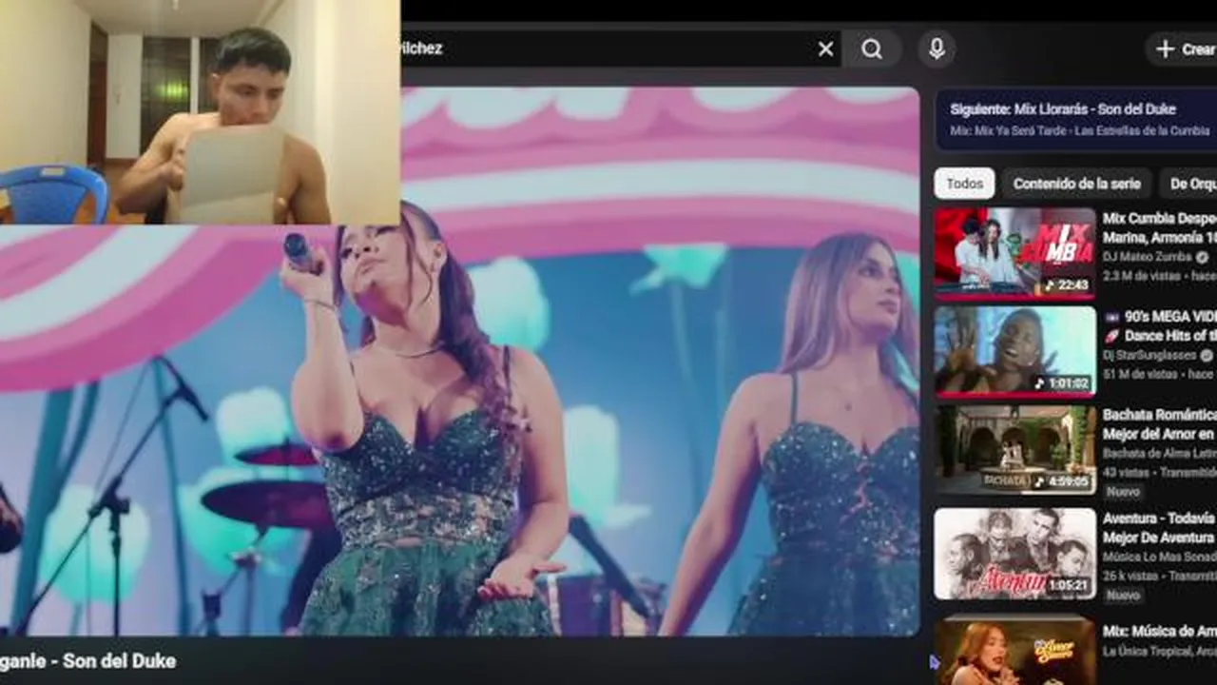Click the Bachata Romántica video title
1217x685 pixels.
(x=1159, y=425)
